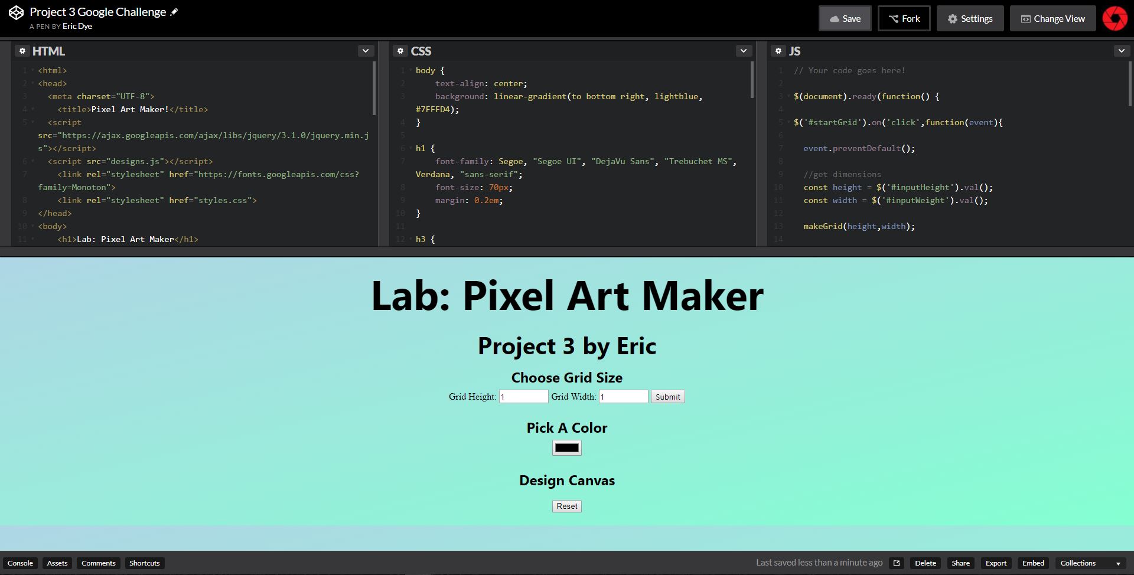
Task: Click 'Choose Grid Size' heading
Action: coord(567,378)
